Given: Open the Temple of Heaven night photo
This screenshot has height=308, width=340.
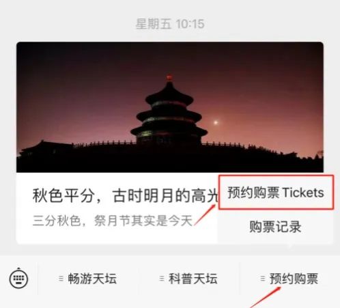Looking at the screenshot, I should [x=170, y=107].
